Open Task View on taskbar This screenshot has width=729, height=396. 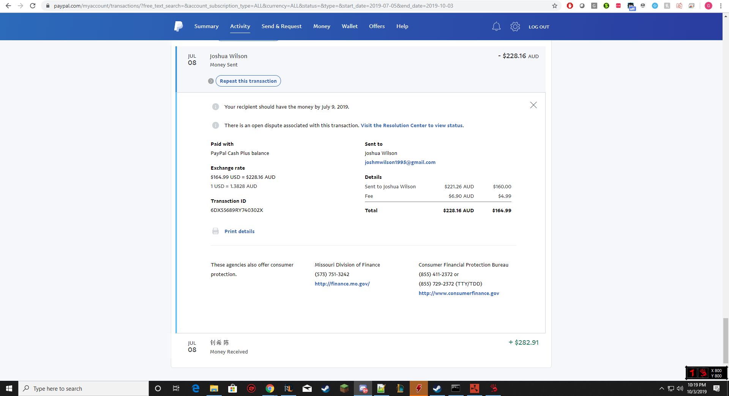(x=176, y=388)
